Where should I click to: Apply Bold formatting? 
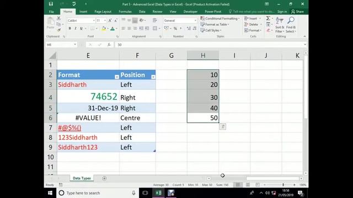70,29
